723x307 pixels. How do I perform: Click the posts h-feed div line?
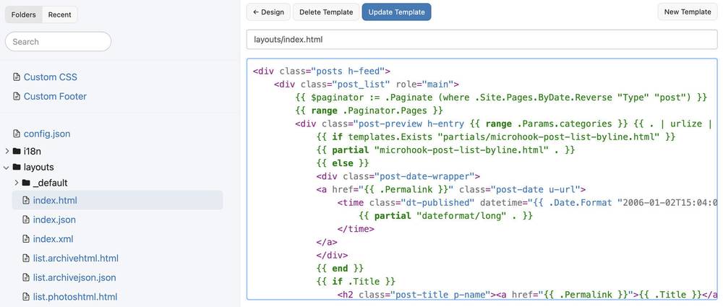(322, 71)
